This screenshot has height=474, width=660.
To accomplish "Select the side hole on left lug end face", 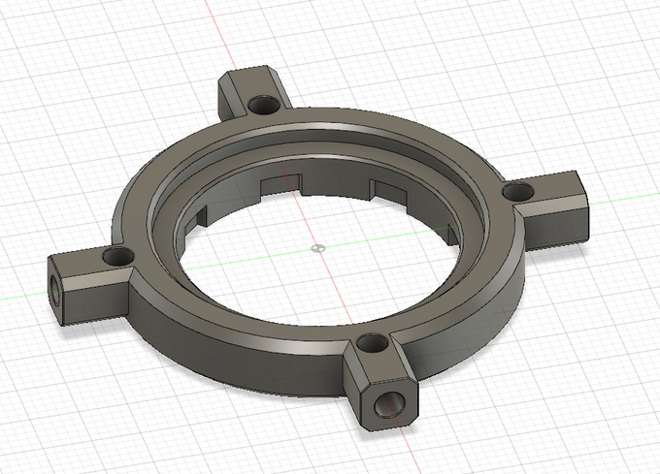I will (54, 291).
